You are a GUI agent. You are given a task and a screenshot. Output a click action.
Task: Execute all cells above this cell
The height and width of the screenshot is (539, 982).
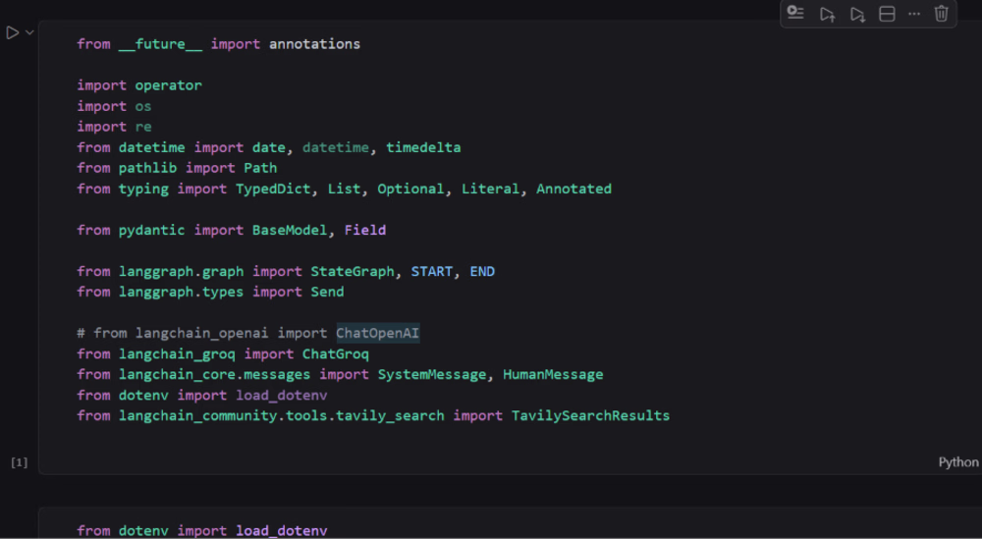[827, 14]
